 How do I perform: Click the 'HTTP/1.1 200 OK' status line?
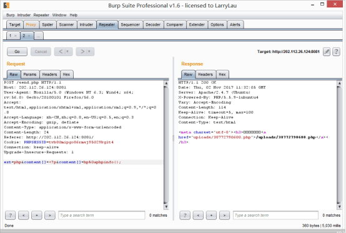197,82
